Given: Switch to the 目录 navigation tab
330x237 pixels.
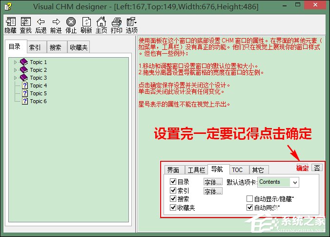Looking at the screenshot, I should coord(16,46).
